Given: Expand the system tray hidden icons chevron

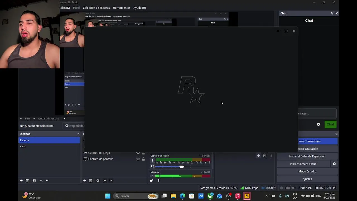Looking at the screenshot, I should click(x=267, y=196).
